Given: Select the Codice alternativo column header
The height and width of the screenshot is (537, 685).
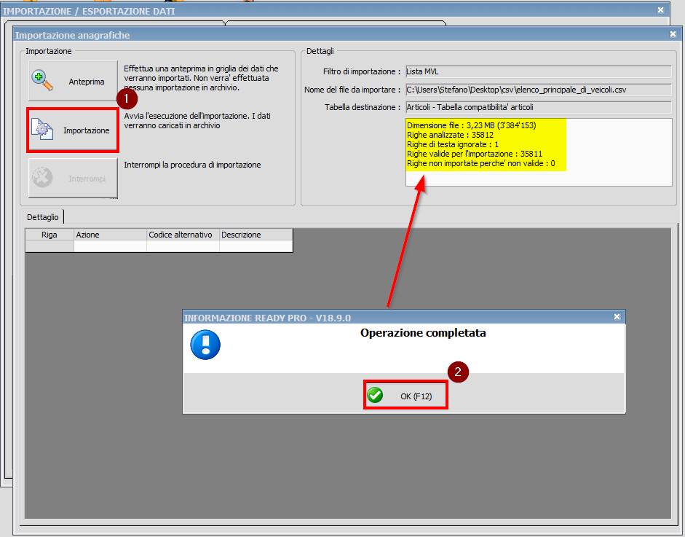Looking at the screenshot, I should (x=182, y=235).
